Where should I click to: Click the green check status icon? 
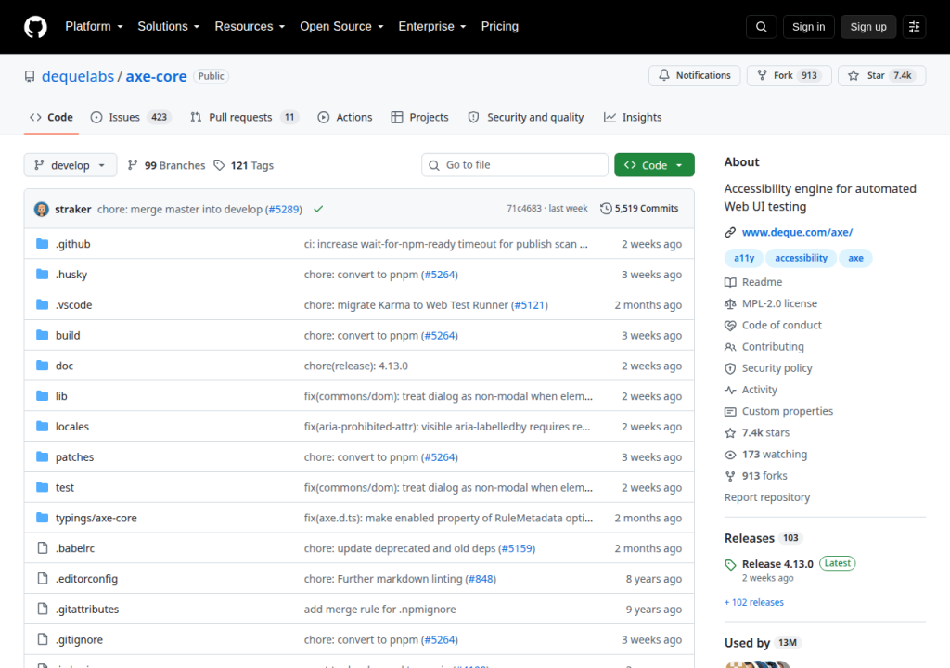(x=318, y=209)
